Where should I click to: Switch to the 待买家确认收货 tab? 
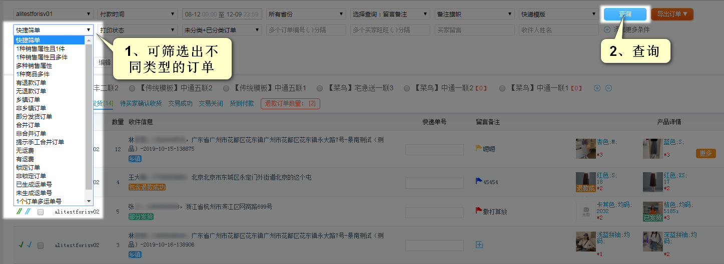point(141,103)
